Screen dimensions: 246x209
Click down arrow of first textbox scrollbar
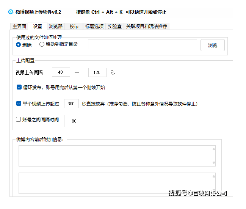(214, 163)
